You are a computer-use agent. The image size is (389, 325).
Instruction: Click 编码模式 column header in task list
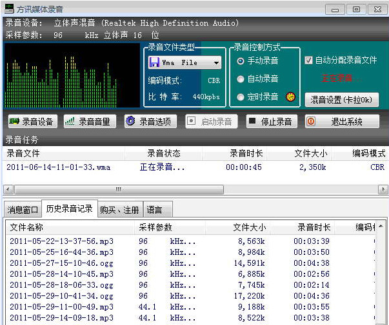pos(360,153)
